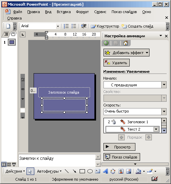The height and width of the screenshot is (184, 171).
Task: Open the Правка menu
Action: [x=34, y=12]
